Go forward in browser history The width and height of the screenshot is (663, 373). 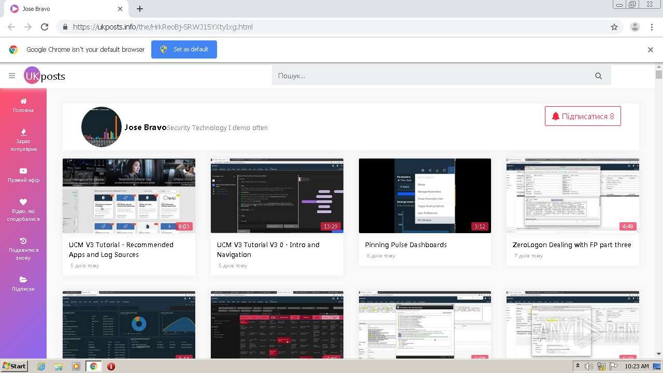pyautogui.click(x=28, y=27)
